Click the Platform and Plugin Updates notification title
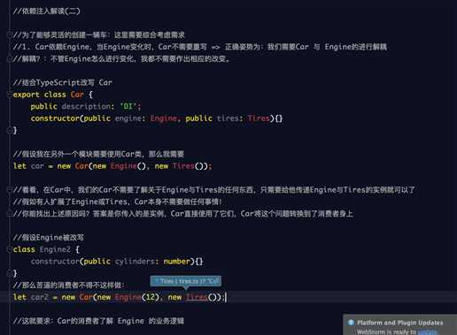This screenshot has height=335, width=457. (400, 323)
